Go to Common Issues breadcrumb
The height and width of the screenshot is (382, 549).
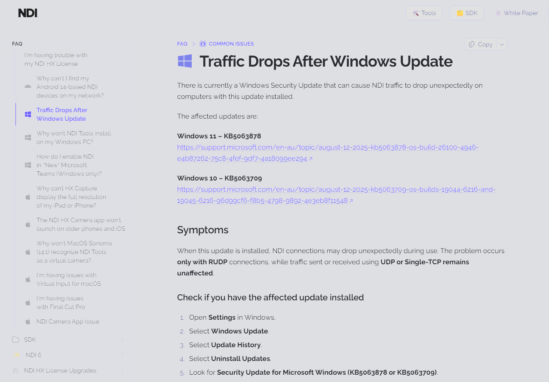point(231,44)
